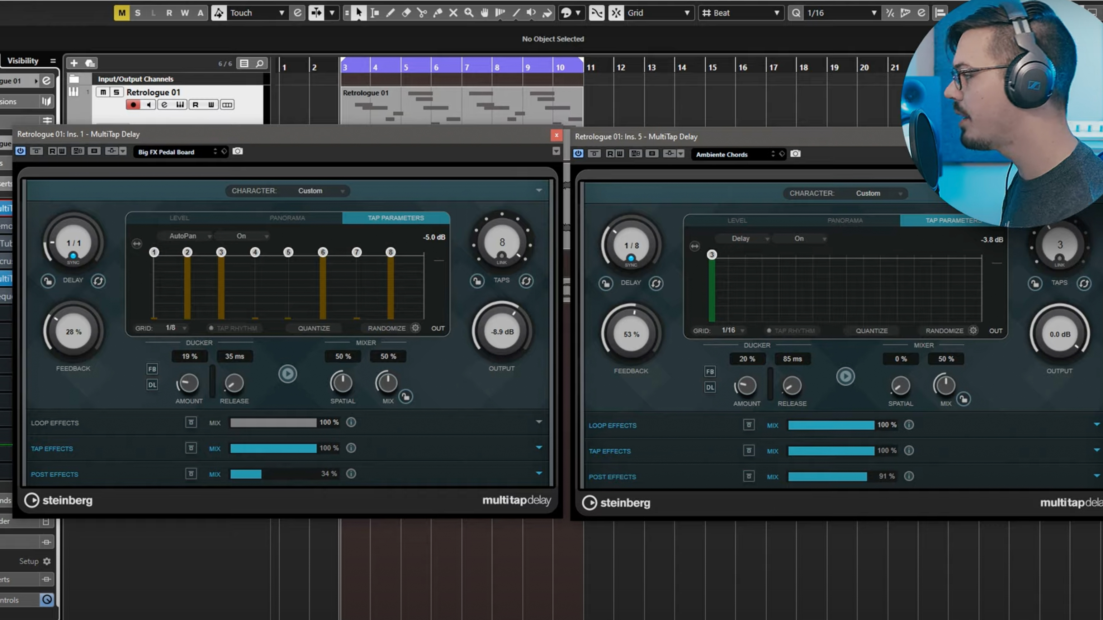Select the Scissors split tool in toolbar
The width and height of the screenshot is (1103, 620).
[422, 13]
